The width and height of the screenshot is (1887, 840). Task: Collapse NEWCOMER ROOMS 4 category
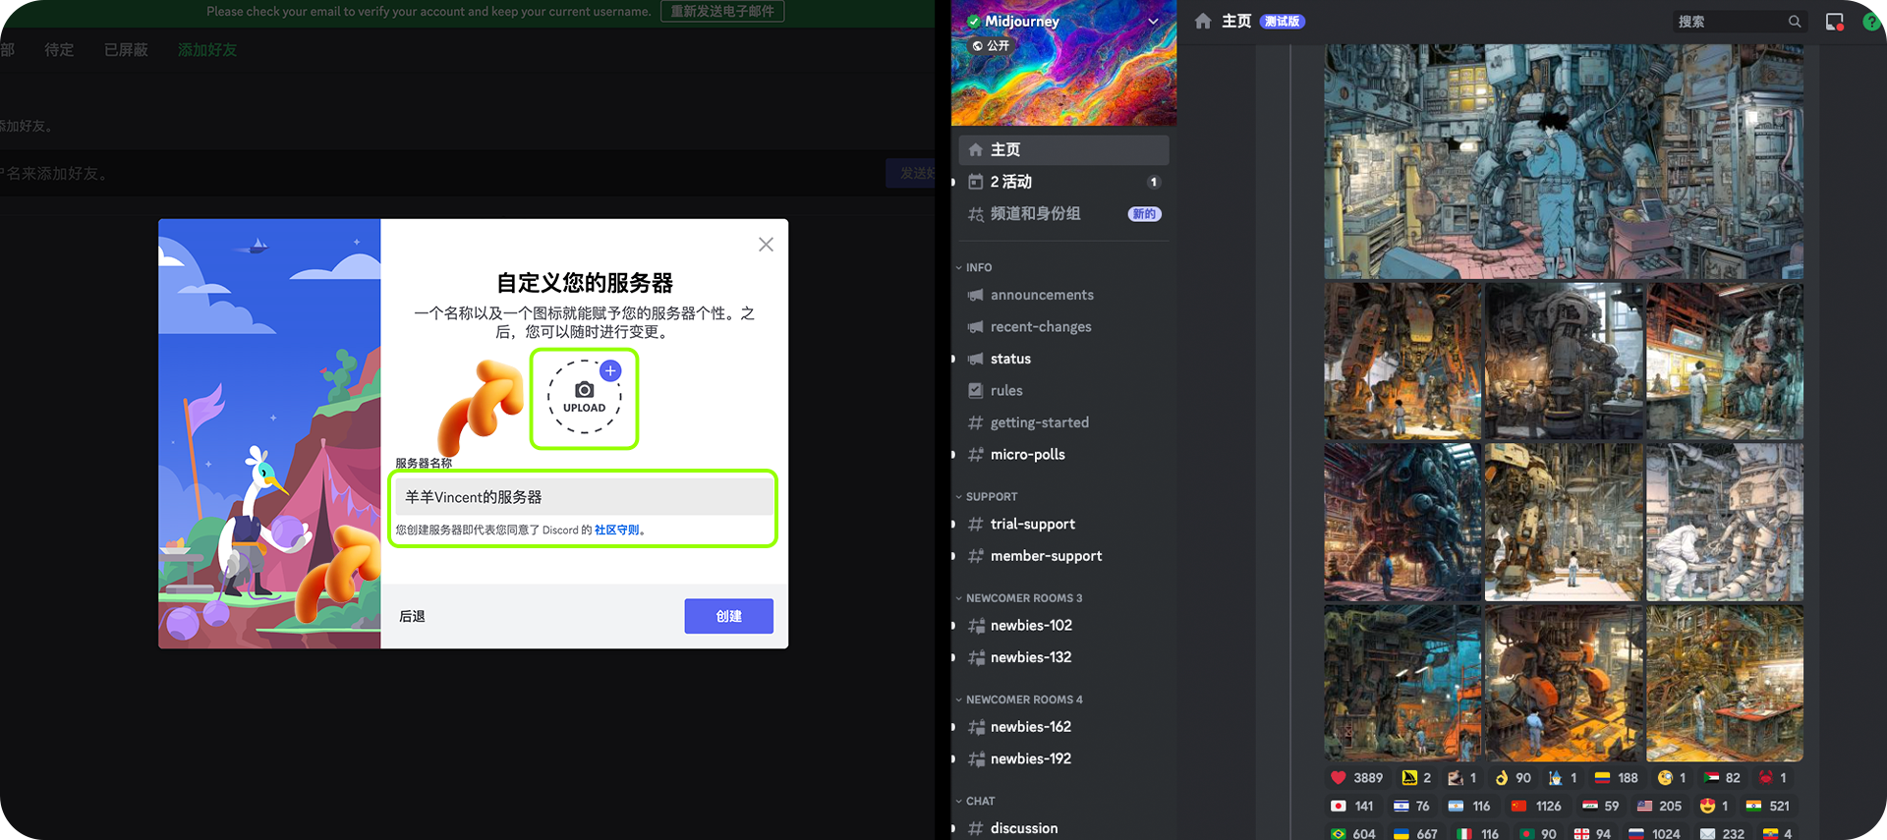pyautogui.click(x=1019, y=700)
